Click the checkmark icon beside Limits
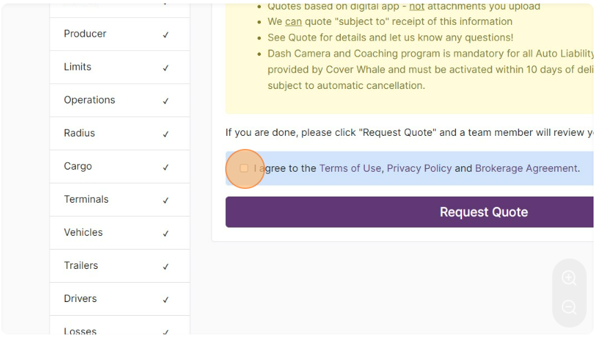597x342 pixels. pyautogui.click(x=166, y=68)
